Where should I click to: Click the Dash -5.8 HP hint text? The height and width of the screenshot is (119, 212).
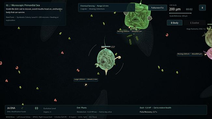[x=155, y=108]
